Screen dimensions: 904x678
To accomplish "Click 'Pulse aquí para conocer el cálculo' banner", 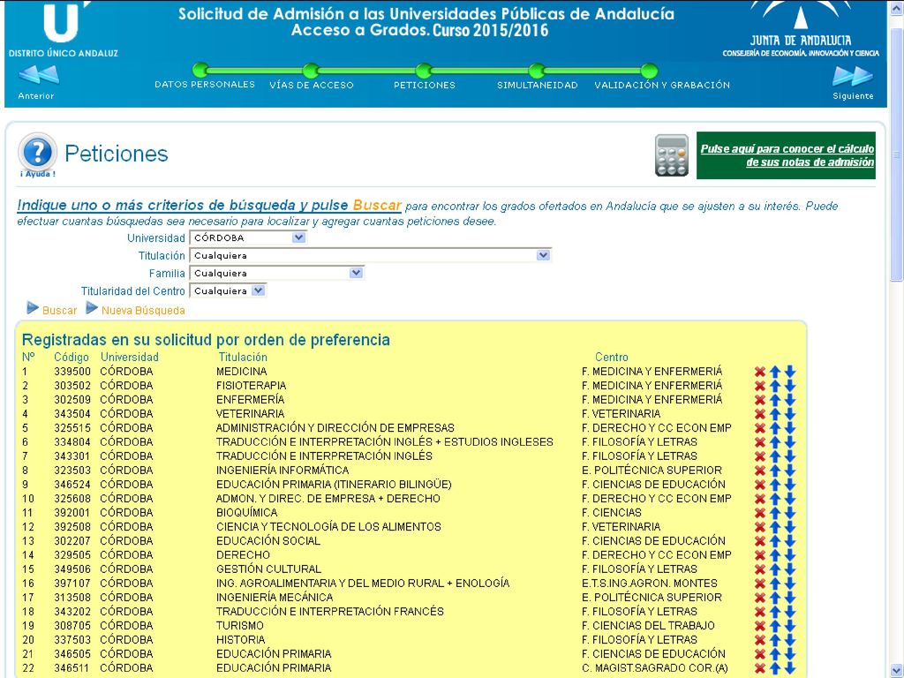I will [x=786, y=155].
